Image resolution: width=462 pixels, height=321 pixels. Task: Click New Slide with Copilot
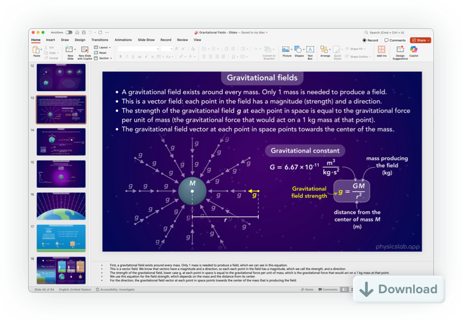tap(85, 52)
